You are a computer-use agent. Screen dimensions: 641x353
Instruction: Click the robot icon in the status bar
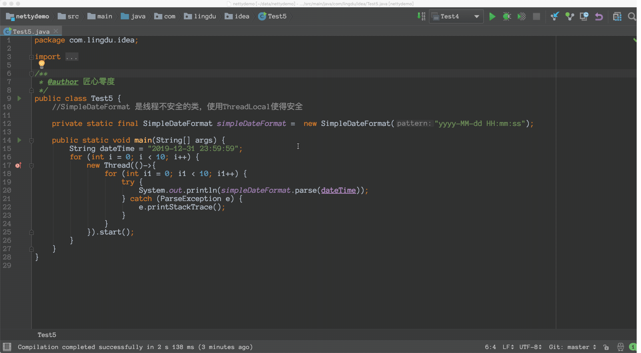(x=620, y=347)
